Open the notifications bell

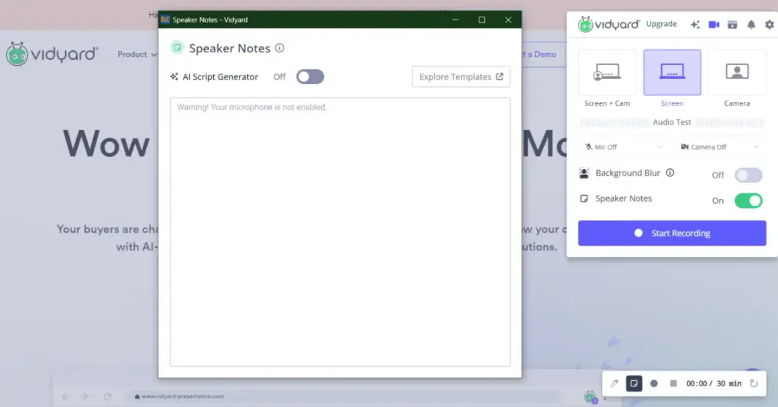pyautogui.click(x=751, y=24)
